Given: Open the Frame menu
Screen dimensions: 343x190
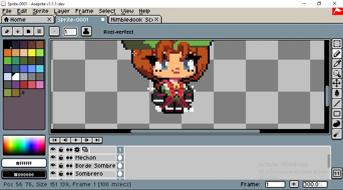Looking at the screenshot, I should (x=84, y=11).
